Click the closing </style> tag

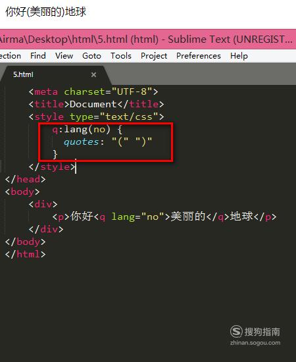point(52,167)
